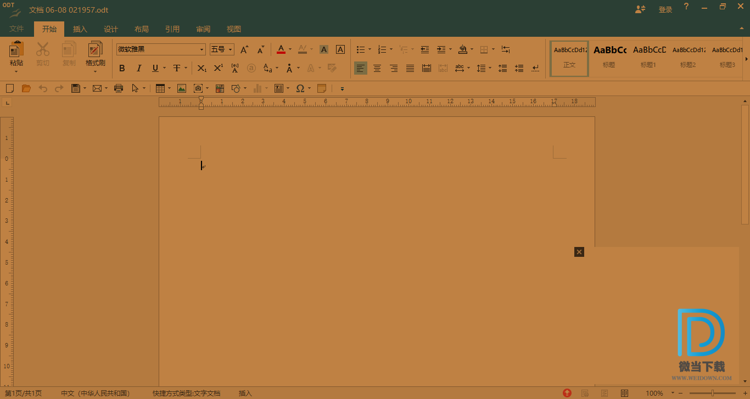Click the pinyin guide icon
This screenshot has width=750, height=399.
(235, 68)
